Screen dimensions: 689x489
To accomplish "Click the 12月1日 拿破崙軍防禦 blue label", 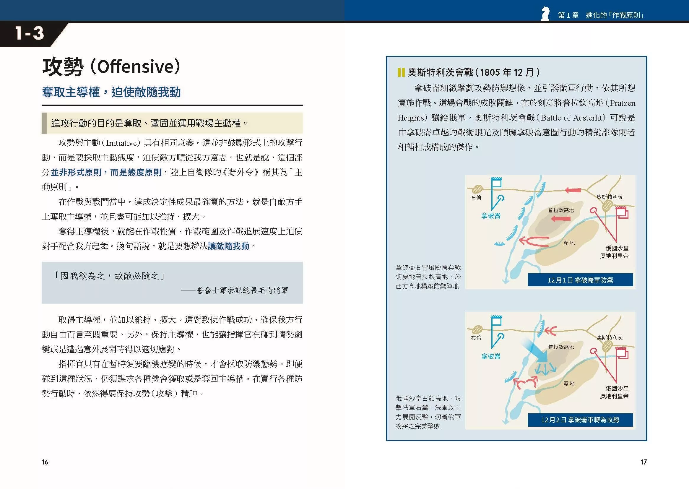I will coord(580,280).
